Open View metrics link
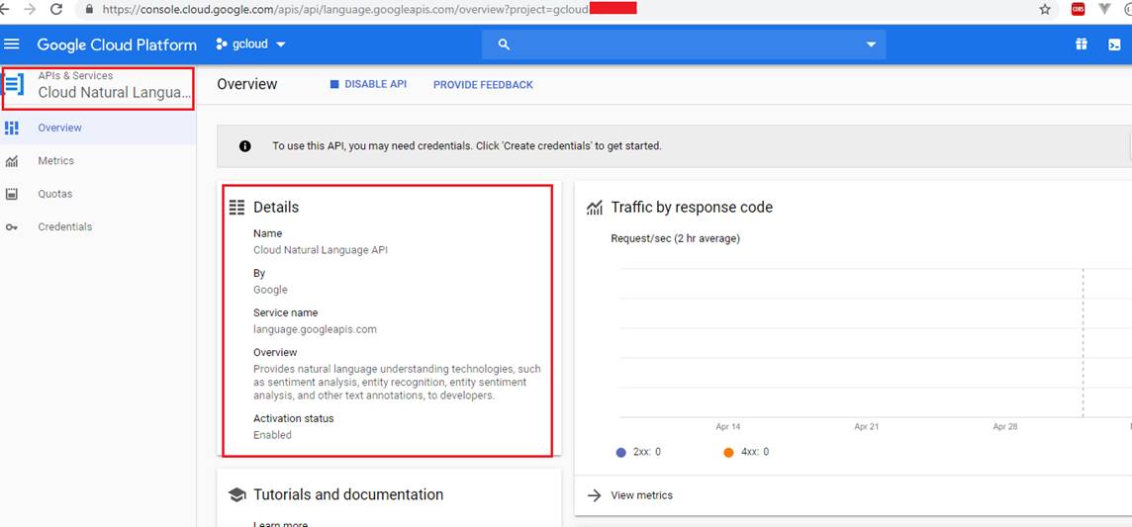The height and width of the screenshot is (527, 1132). click(642, 496)
